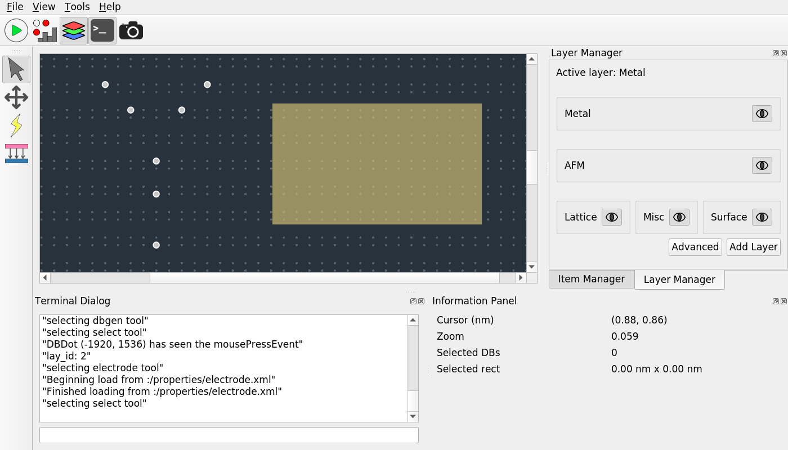788x450 pixels.
Task: Click 'selecting electrode tool' log line
Action: [103, 368]
